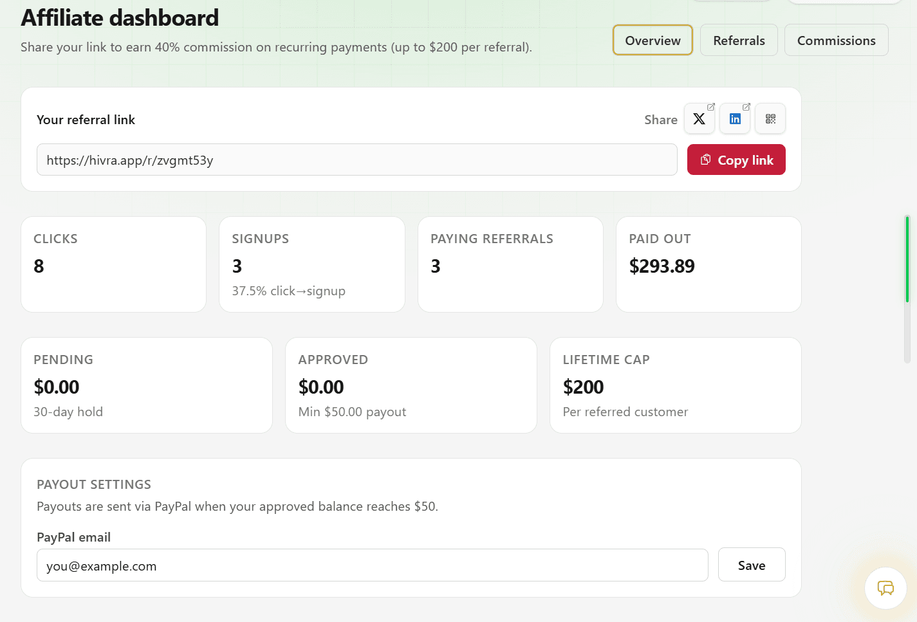This screenshot has height=622, width=917.
Task: Open the Referrals tab
Action: coord(739,40)
